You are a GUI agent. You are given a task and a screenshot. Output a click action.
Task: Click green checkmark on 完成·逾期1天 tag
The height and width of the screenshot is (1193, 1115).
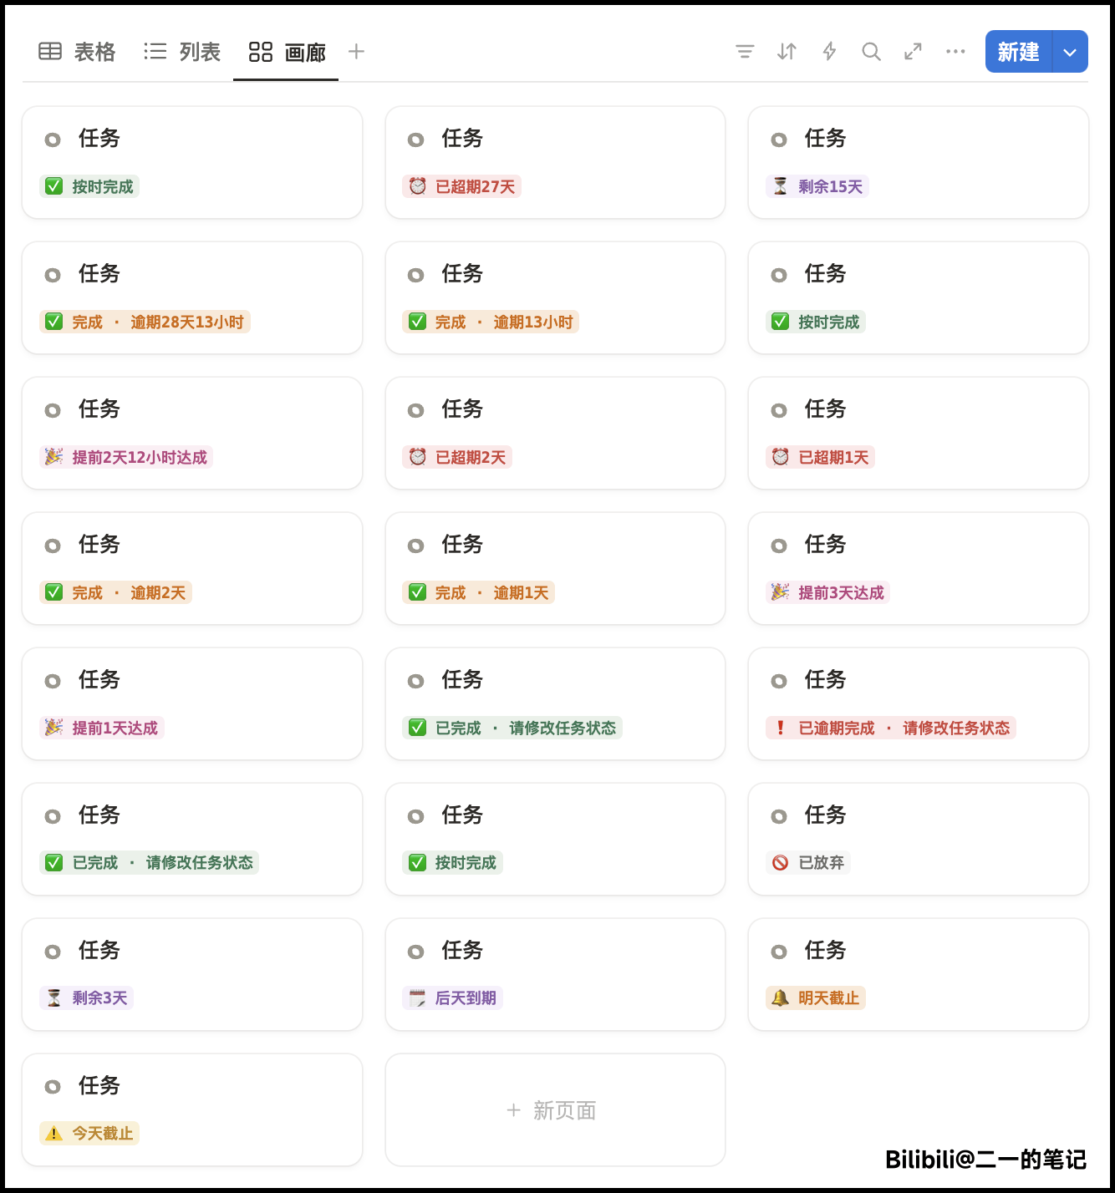[x=417, y=592]
